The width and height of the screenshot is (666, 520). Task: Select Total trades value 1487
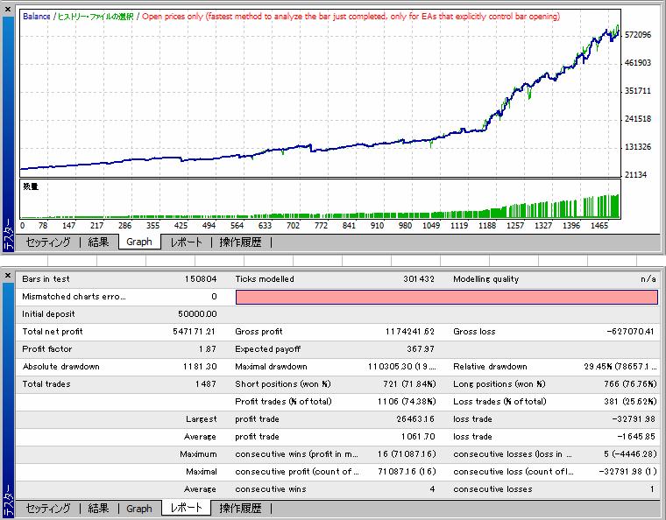tap(206, 384)
